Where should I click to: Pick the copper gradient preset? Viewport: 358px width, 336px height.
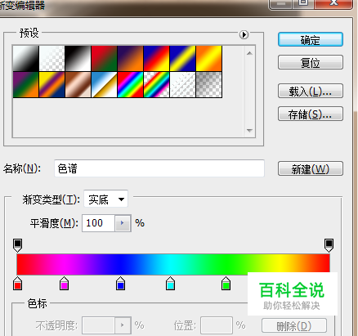pos(78,84)
